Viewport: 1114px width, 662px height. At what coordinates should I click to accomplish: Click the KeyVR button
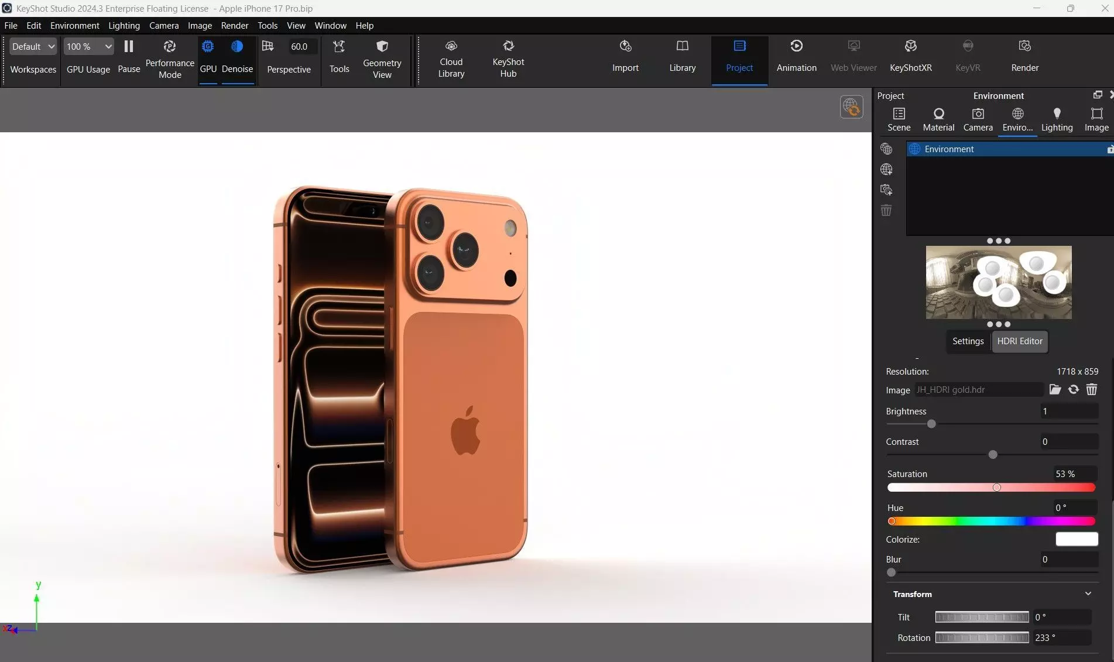click(968, 56)
